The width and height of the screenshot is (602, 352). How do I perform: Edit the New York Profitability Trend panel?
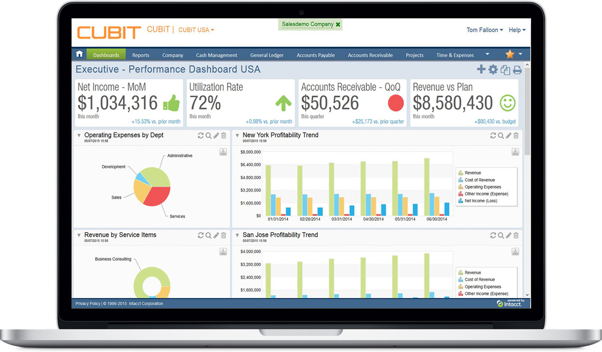(x=509, y=135)
